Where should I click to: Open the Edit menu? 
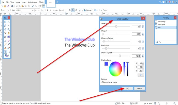tap(7, 2)
